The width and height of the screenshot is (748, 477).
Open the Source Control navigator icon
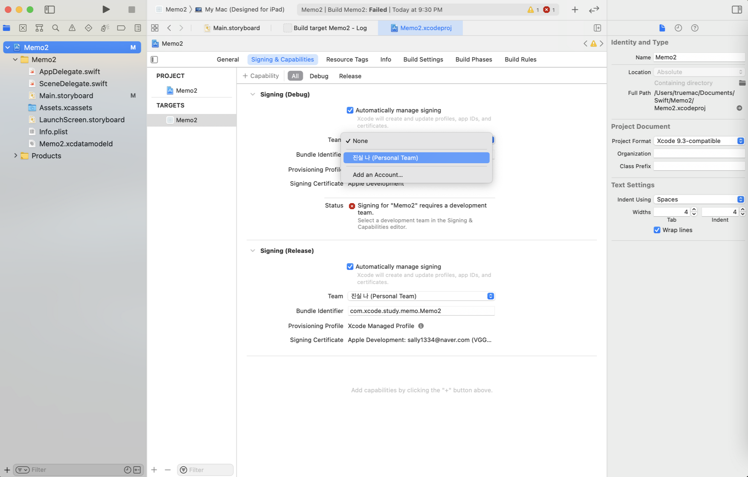[23, 28]
